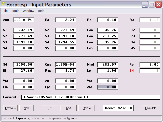Select the Le field with 1.90
163x122 pixels.
pos(107,71)
